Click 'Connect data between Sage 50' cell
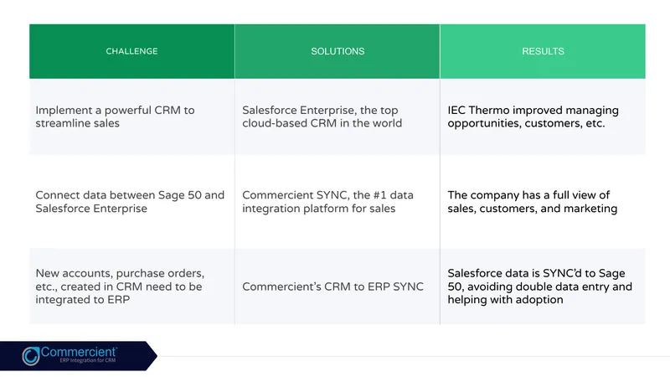The height and width of the screenshot is (377, 670). pyautogui.click(x=131, y=201)
